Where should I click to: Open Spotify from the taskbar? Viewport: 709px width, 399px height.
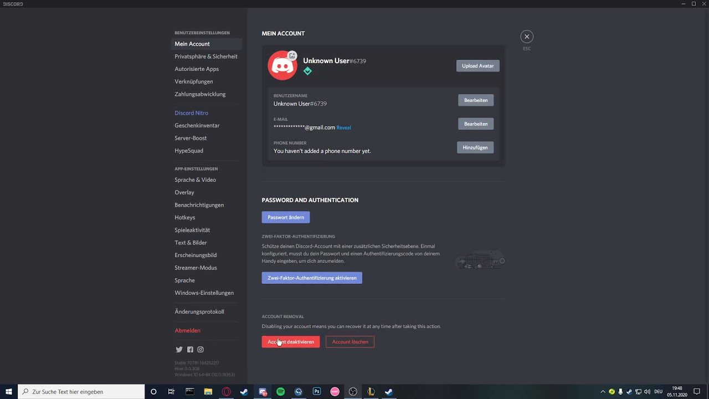pos(280,392)
